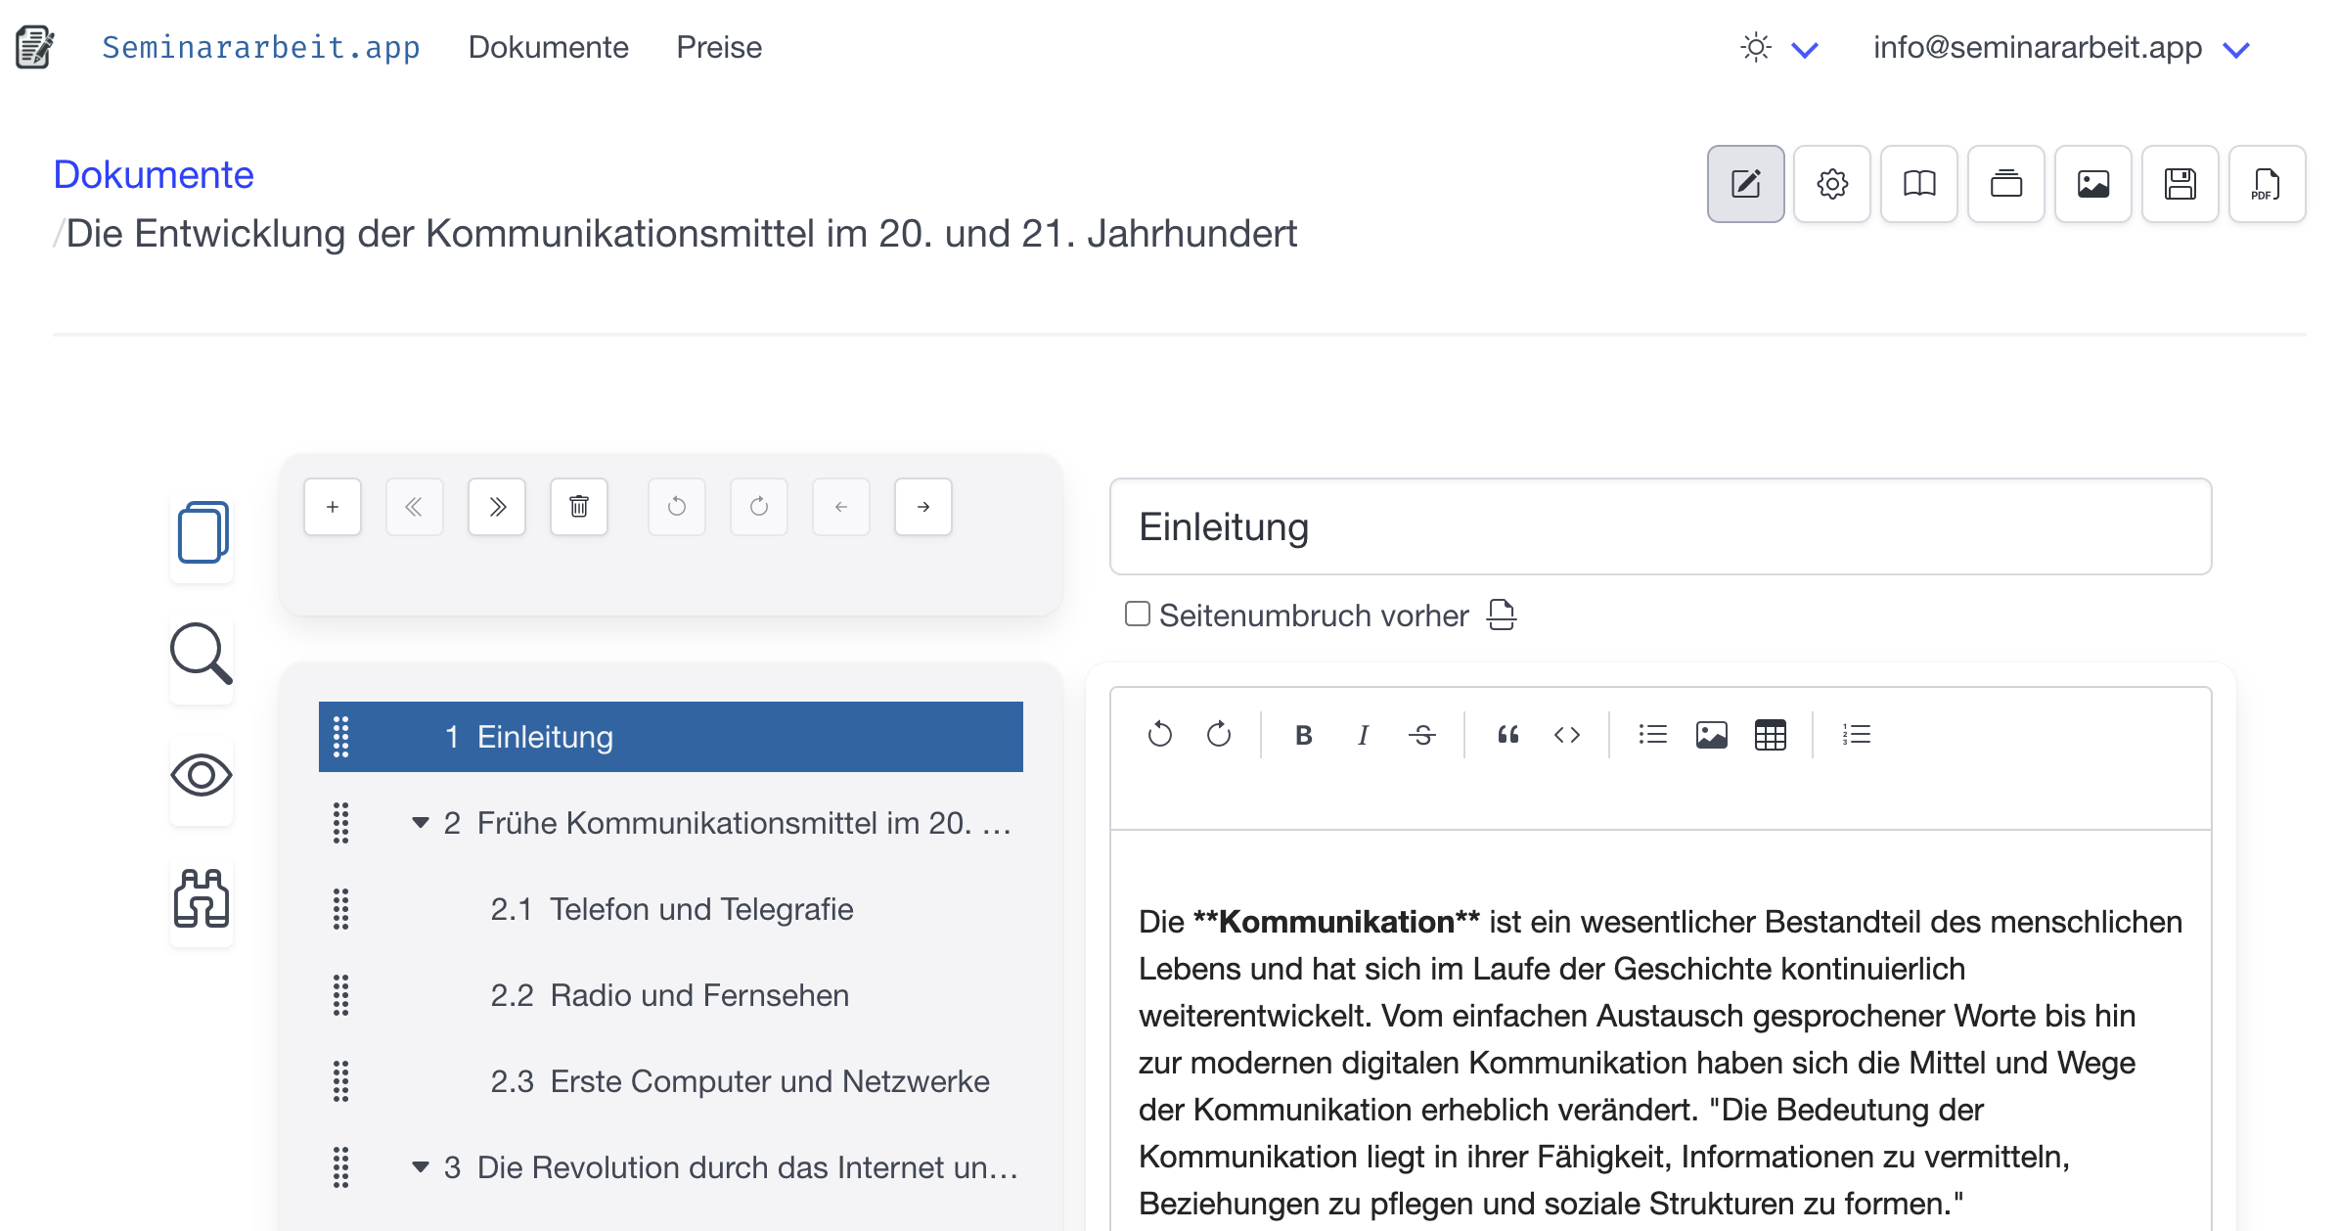Select 2.2 Radio und Fernsehen

671,995
